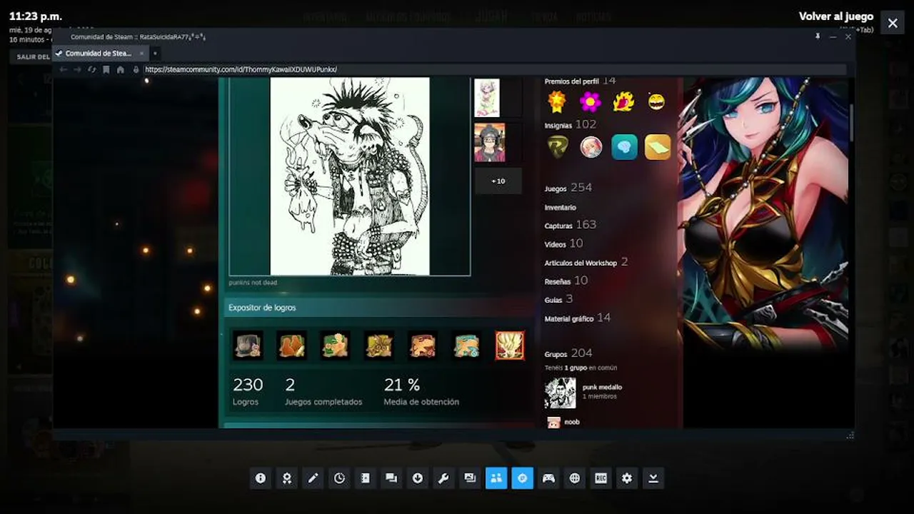The image size is (914, 514).
Task: Open the playtime clock icon
Action: pyautogui.click(x=339, y=478)
